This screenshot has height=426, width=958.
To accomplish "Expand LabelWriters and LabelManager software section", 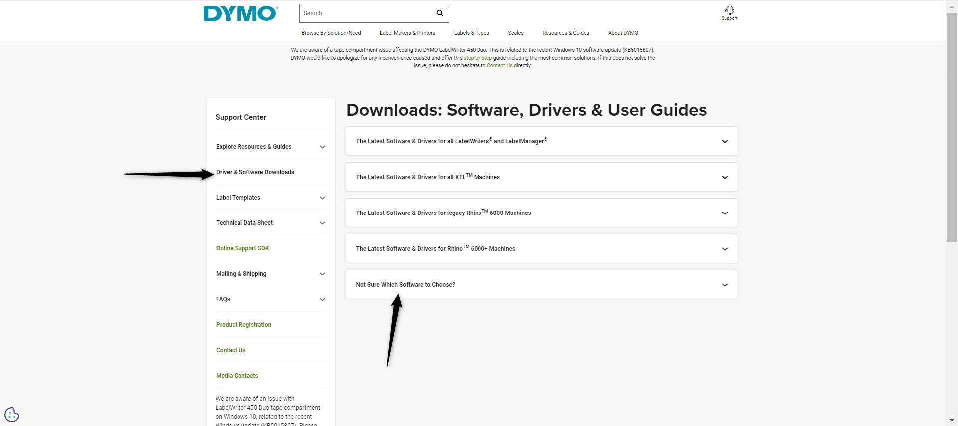I will pos(542,141).
